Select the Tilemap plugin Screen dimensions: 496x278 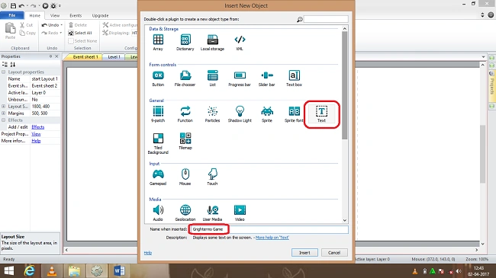185,141
